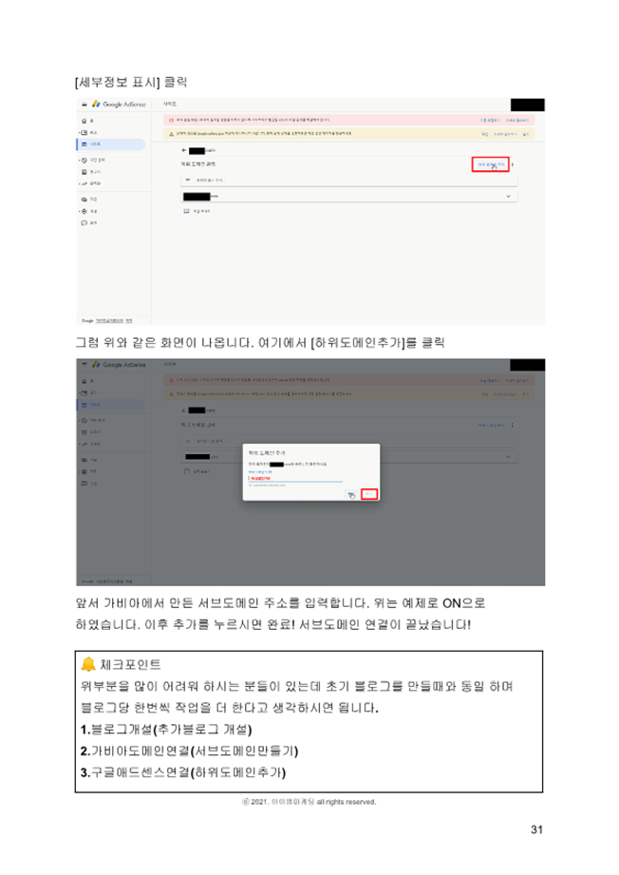Expand the redacted domain row chevron, upper screenshot
Viewport: 619px width, 875px height.
pos(508,197)
